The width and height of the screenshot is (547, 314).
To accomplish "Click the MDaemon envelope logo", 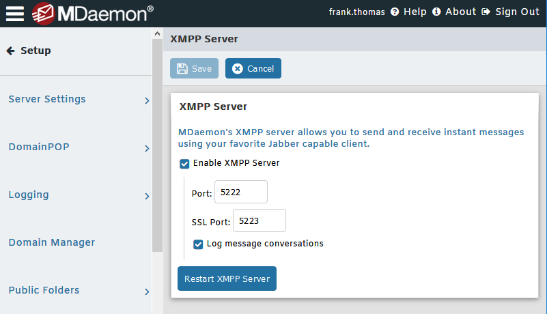I will 44,13.
